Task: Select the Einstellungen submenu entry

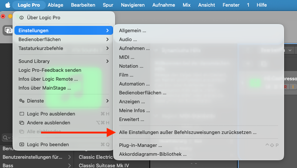Action: coord(64,30)
